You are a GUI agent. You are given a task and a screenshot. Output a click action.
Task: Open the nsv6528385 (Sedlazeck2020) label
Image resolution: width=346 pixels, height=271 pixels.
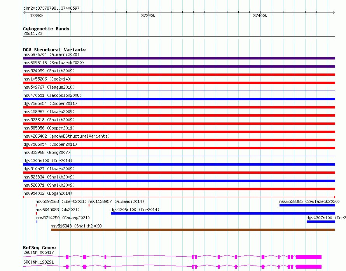[309, 201]
